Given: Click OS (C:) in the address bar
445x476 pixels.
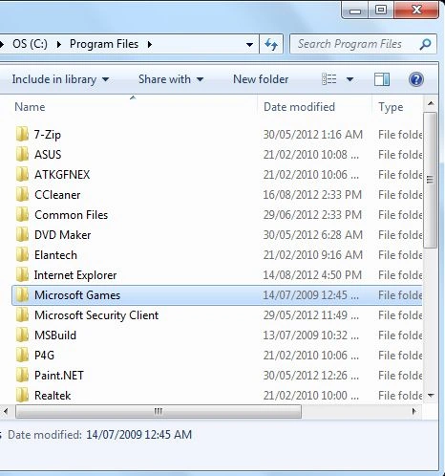Looking at the screenshot, I should tap(30, 44).
